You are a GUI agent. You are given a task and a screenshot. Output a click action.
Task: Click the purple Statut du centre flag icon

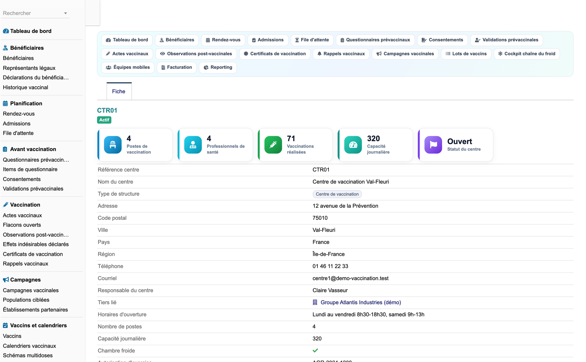pyautogui.click(x=433, y=145)
